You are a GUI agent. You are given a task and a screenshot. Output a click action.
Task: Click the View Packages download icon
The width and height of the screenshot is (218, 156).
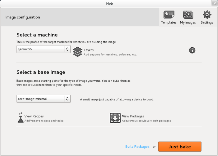tap(115, 118)
